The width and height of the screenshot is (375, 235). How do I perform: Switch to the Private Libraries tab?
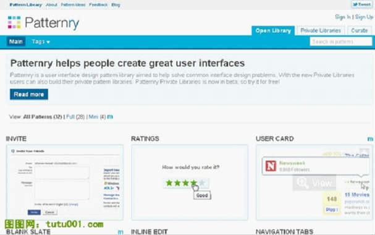coord(321,31)
